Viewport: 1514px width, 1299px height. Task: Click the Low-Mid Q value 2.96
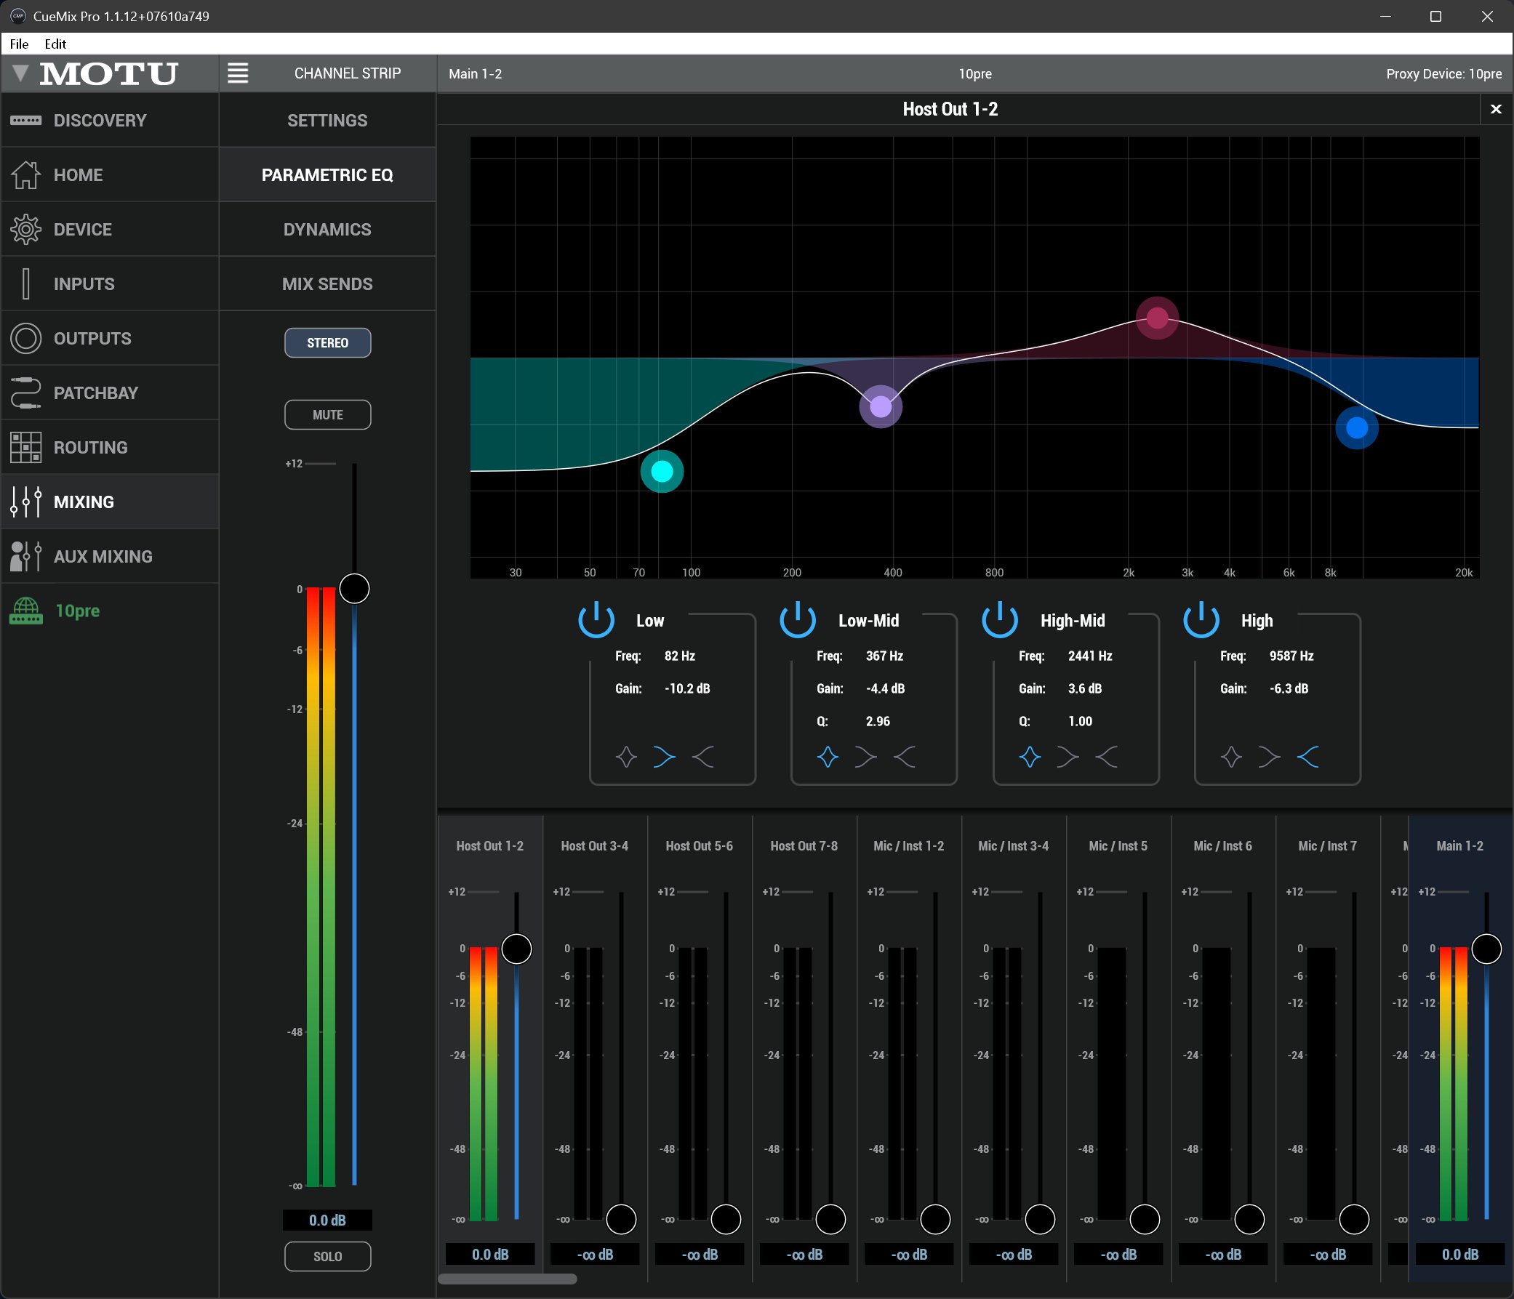point(878,721)
